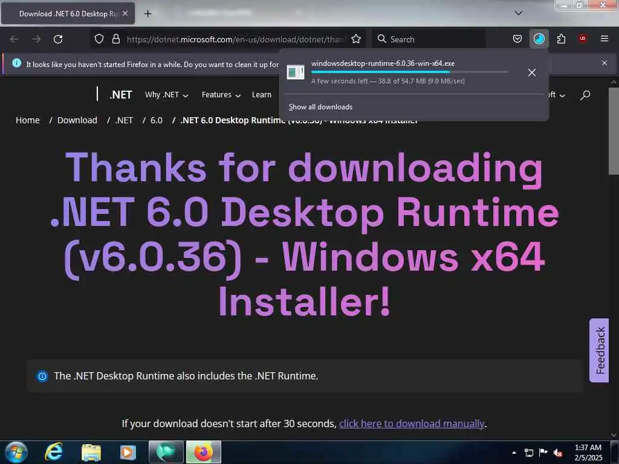Open the Learn menu item

point(261,95)
